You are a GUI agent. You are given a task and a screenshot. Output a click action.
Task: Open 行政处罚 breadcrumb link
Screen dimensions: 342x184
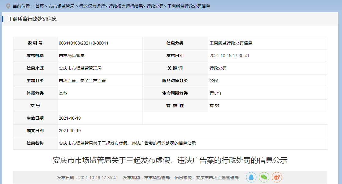(155, 6)
